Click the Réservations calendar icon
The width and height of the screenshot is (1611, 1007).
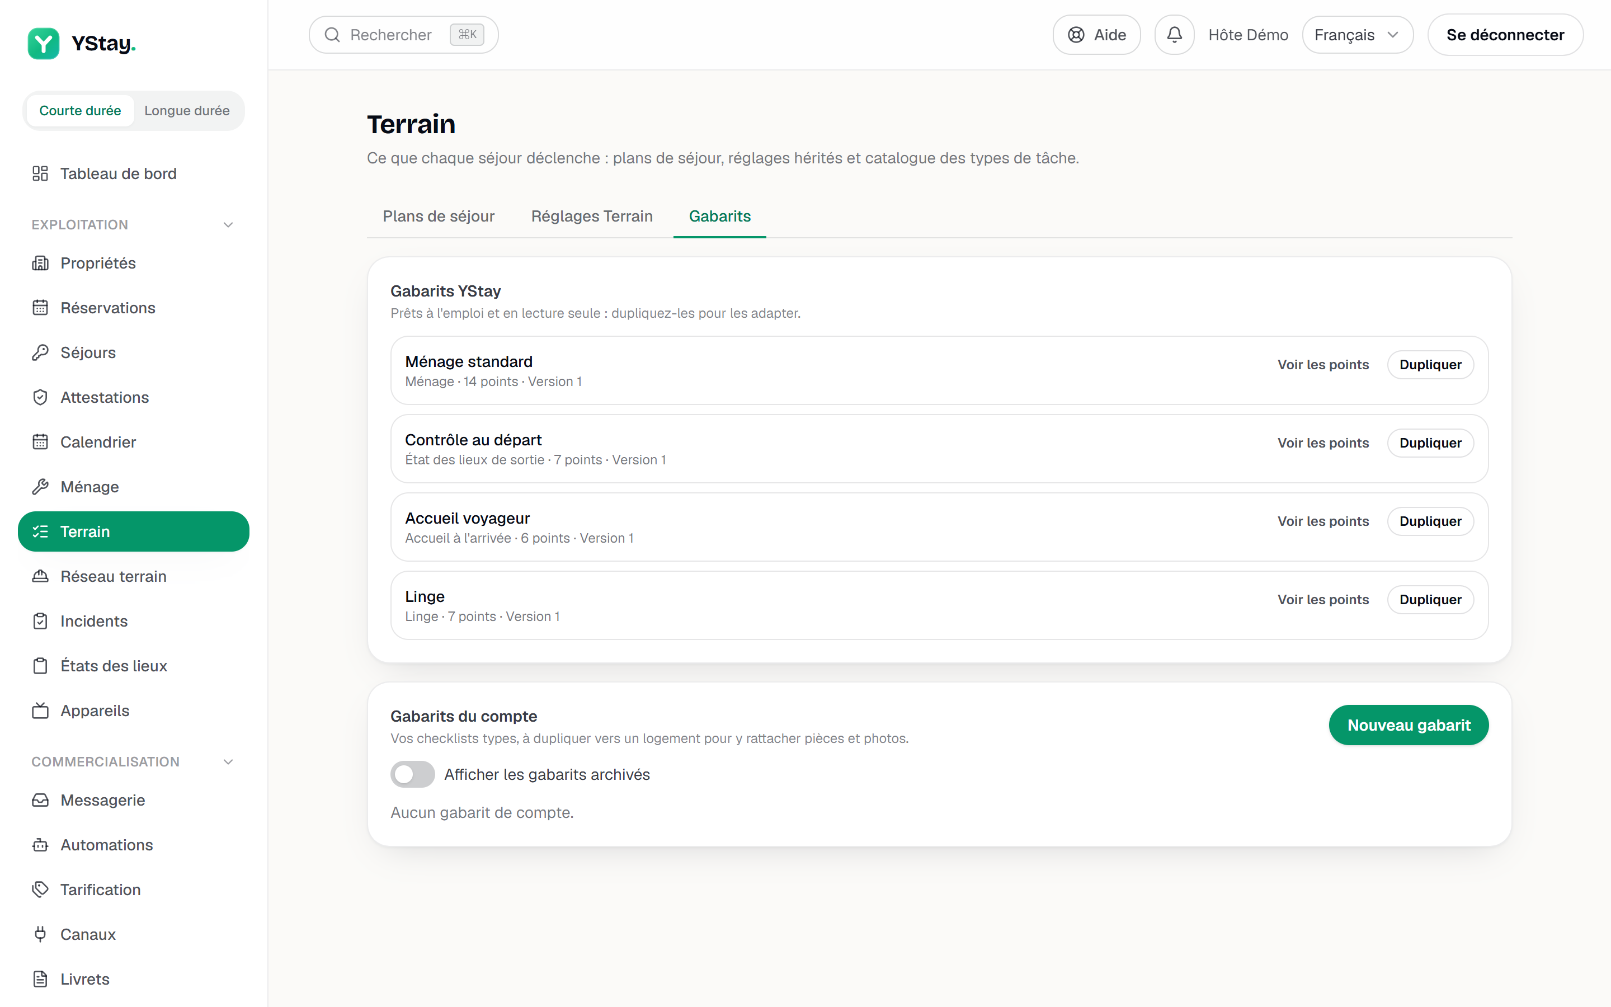pos(40,308)
